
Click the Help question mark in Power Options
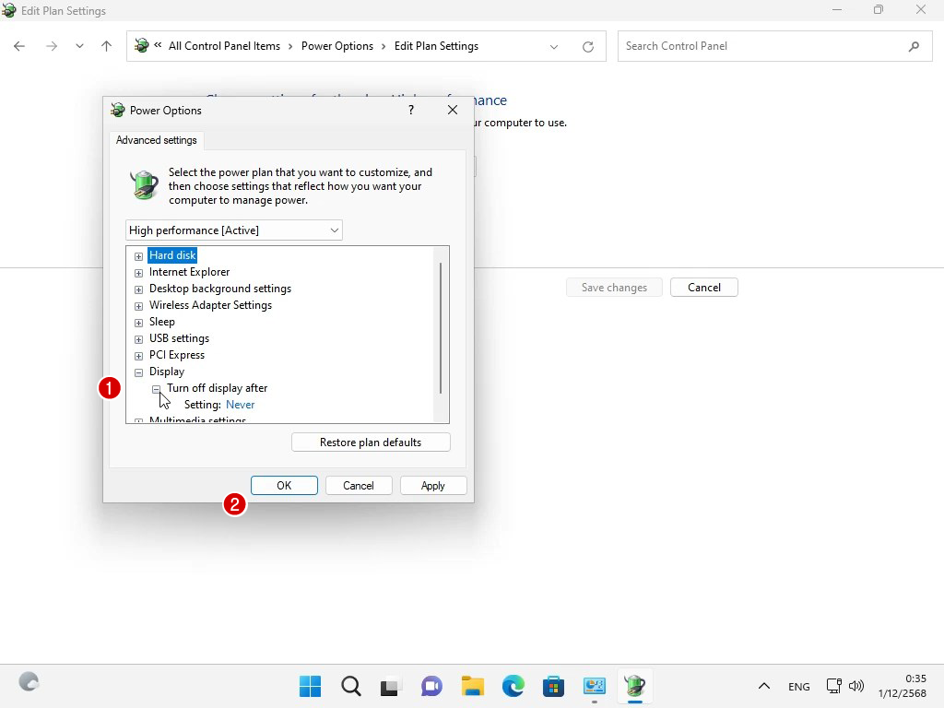411,110
